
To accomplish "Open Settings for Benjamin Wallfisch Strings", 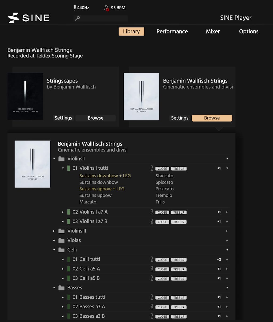I will [x=180, y=118].
